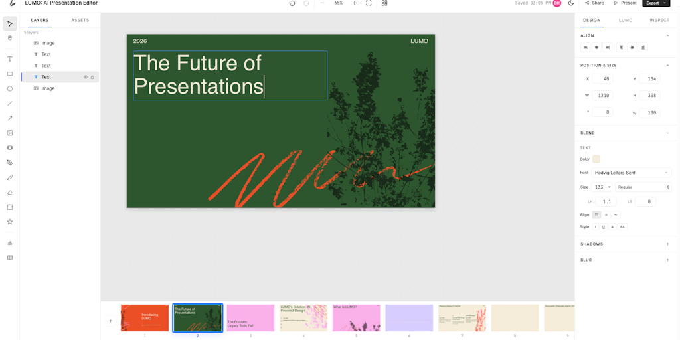Image resolution: width=680 pixels, height=340 pixels.
Task: Set text alignment to left
Action: coord(597,214)
